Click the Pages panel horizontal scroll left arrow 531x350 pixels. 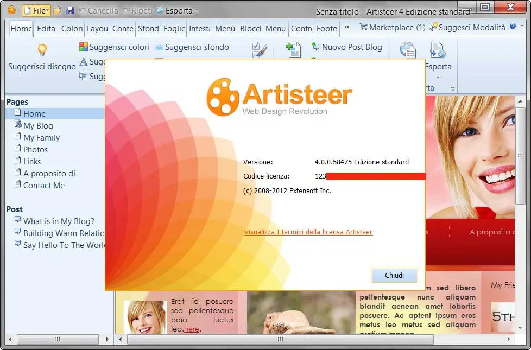pos(10,339)
